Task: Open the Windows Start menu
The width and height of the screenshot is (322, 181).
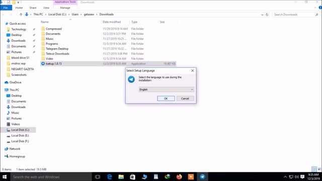Action: coord(5,176)
